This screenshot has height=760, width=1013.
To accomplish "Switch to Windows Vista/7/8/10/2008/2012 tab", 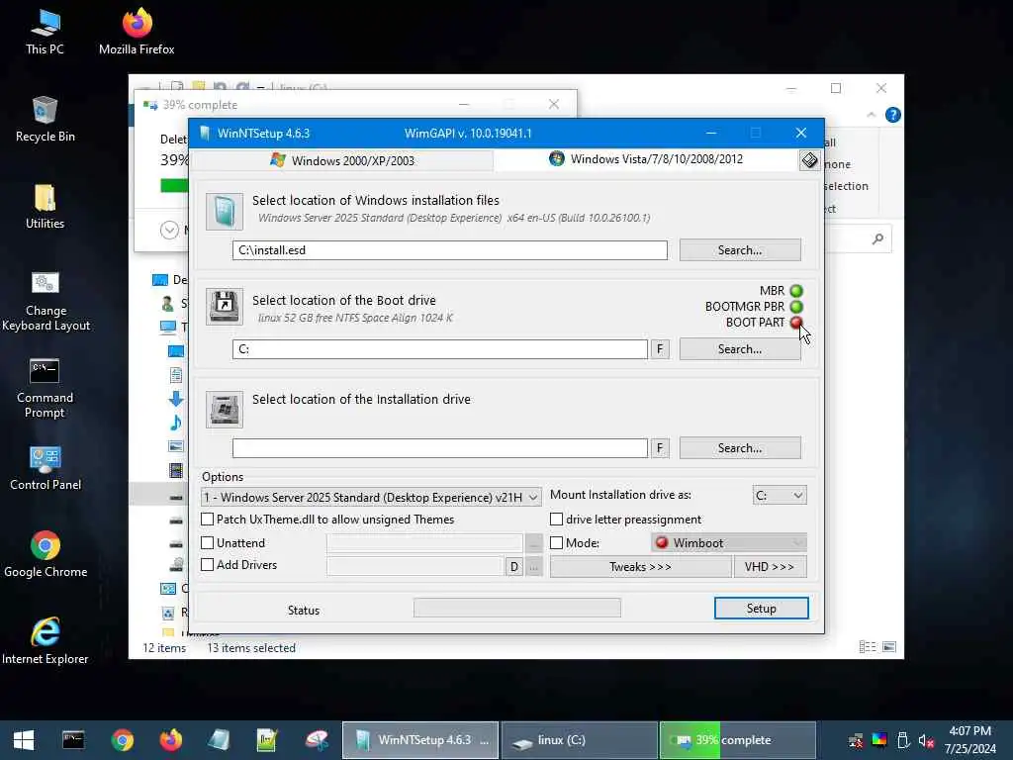I will click(x=646, y=159).
